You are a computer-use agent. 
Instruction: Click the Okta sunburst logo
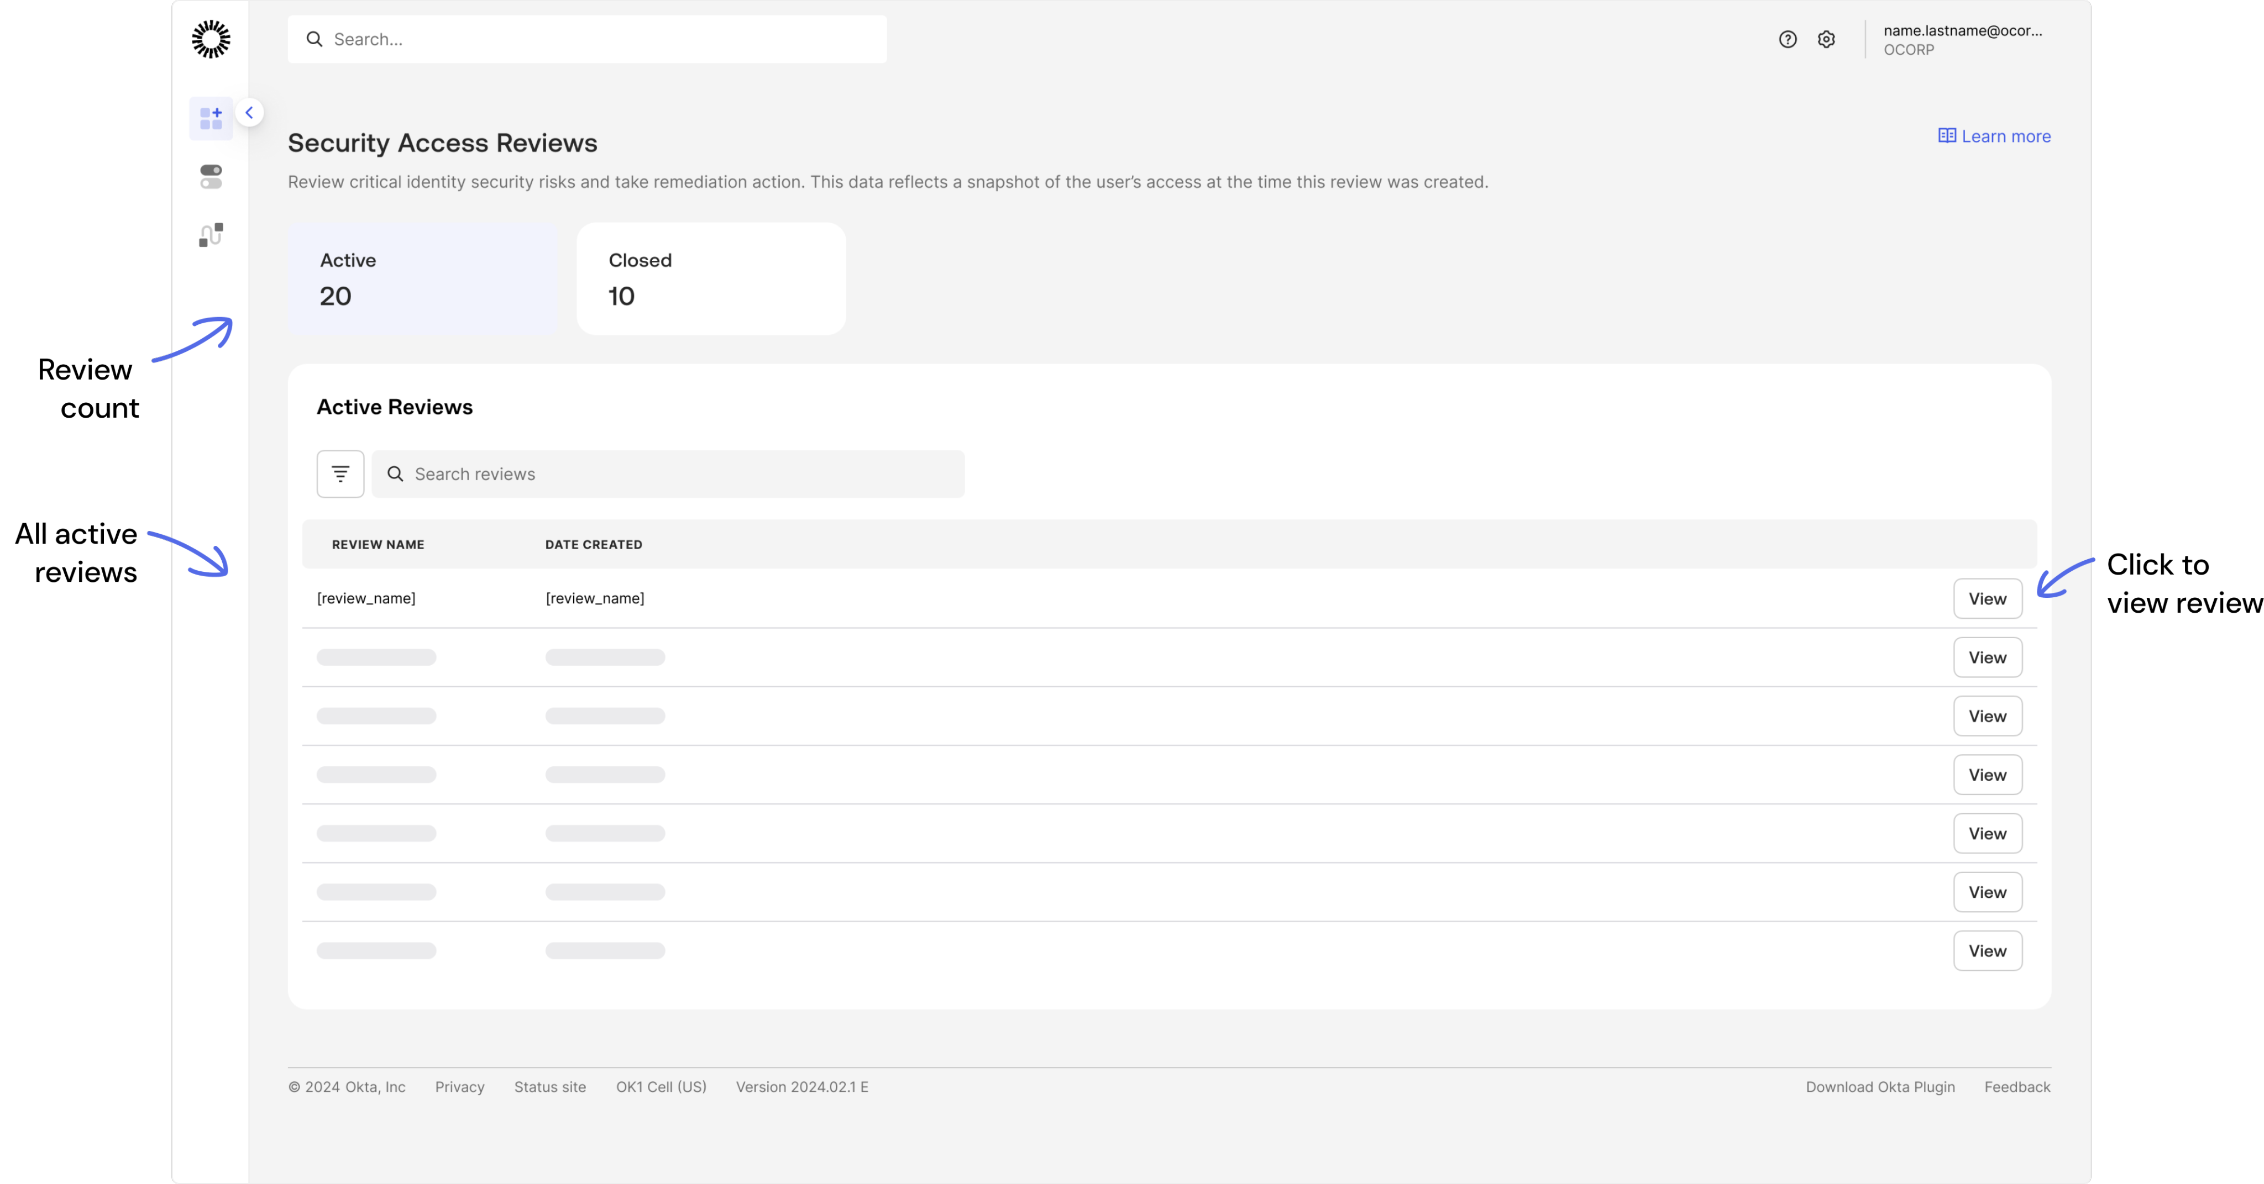(211, 40)
